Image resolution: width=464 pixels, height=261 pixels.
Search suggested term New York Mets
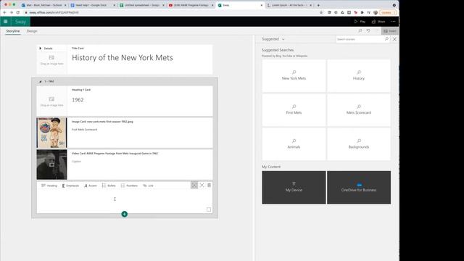[294, 75]
